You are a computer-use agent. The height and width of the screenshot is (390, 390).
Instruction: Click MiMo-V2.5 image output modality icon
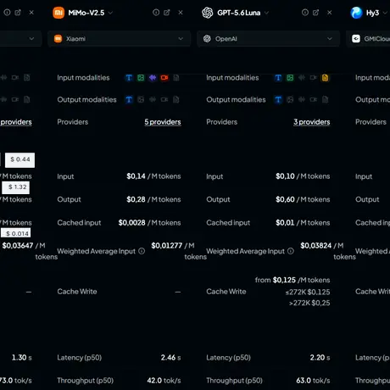point(141,99)
